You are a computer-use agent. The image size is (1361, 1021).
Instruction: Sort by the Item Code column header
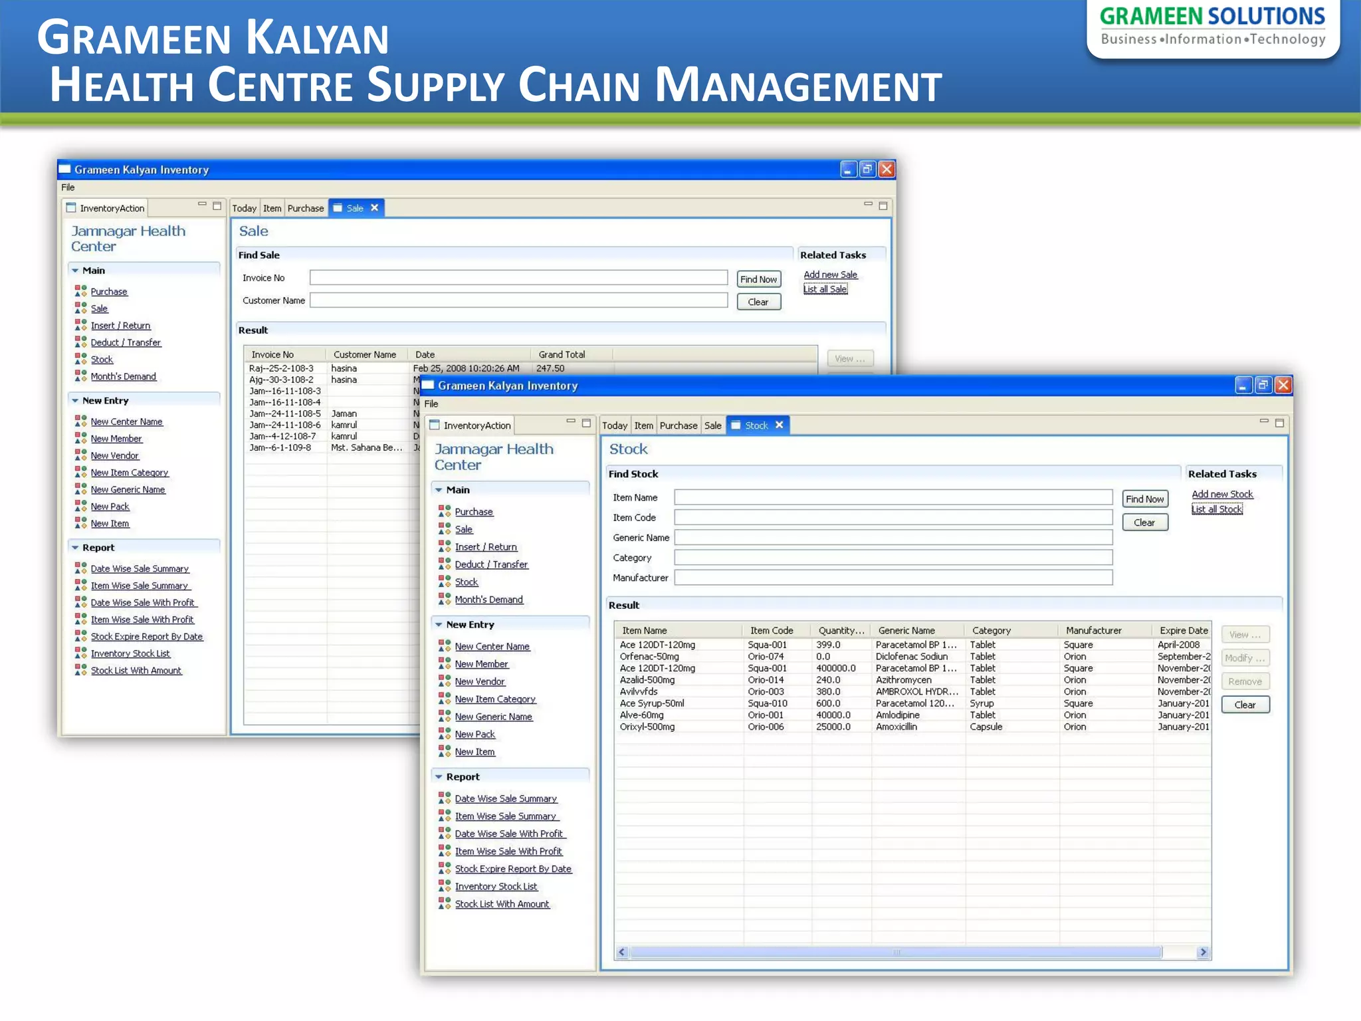(776, 630)
